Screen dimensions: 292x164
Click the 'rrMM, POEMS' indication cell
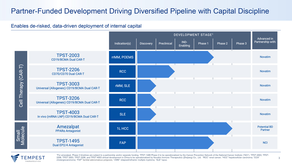tap(122, 57)
